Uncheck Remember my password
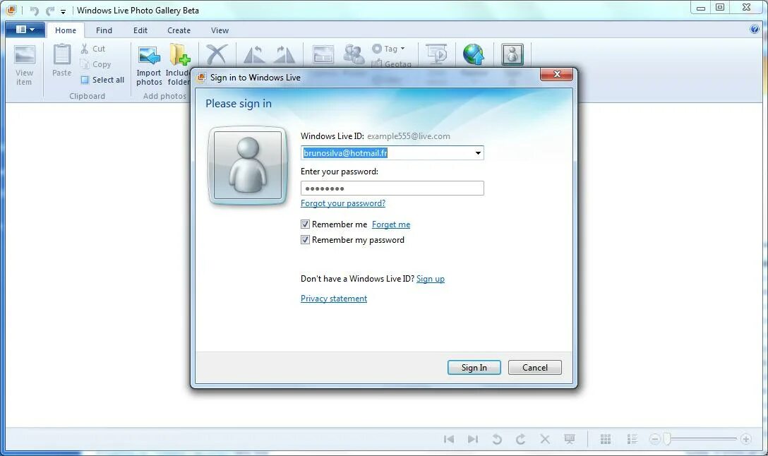Screen dimensions: 768x456 click(x=305, y=239)
